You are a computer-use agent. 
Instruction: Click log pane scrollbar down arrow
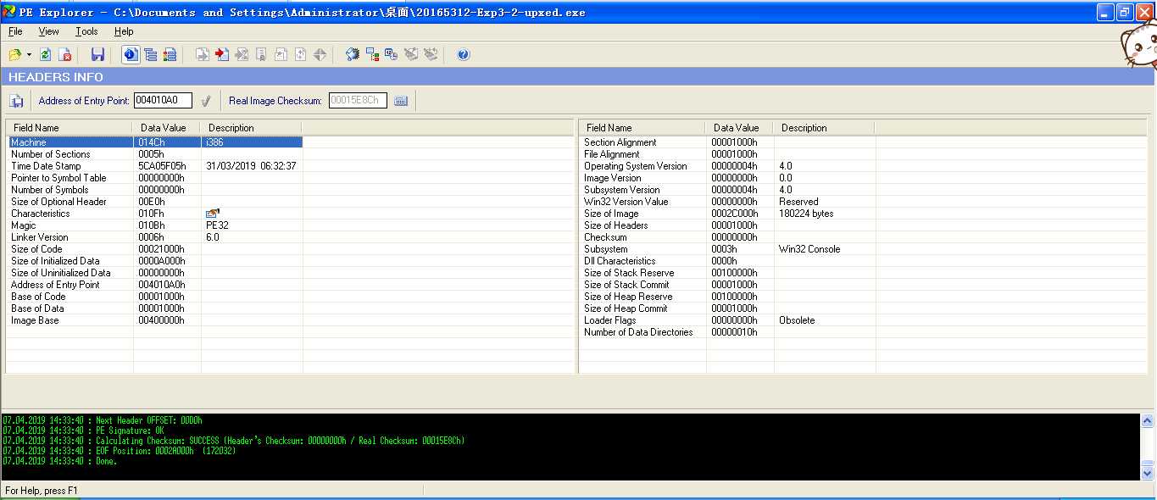pyautogui.click(x=1148, y=474)
